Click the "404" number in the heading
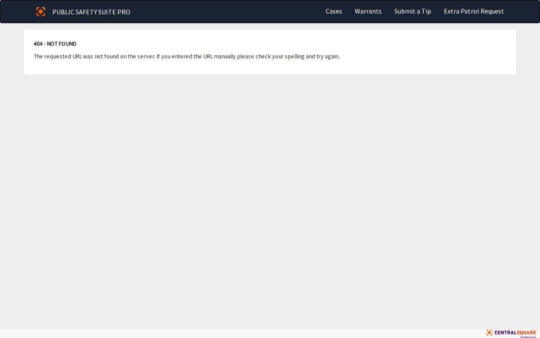 coord(38,44)
